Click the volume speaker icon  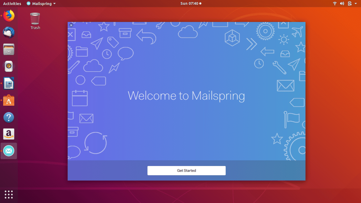tap(342, 3)
